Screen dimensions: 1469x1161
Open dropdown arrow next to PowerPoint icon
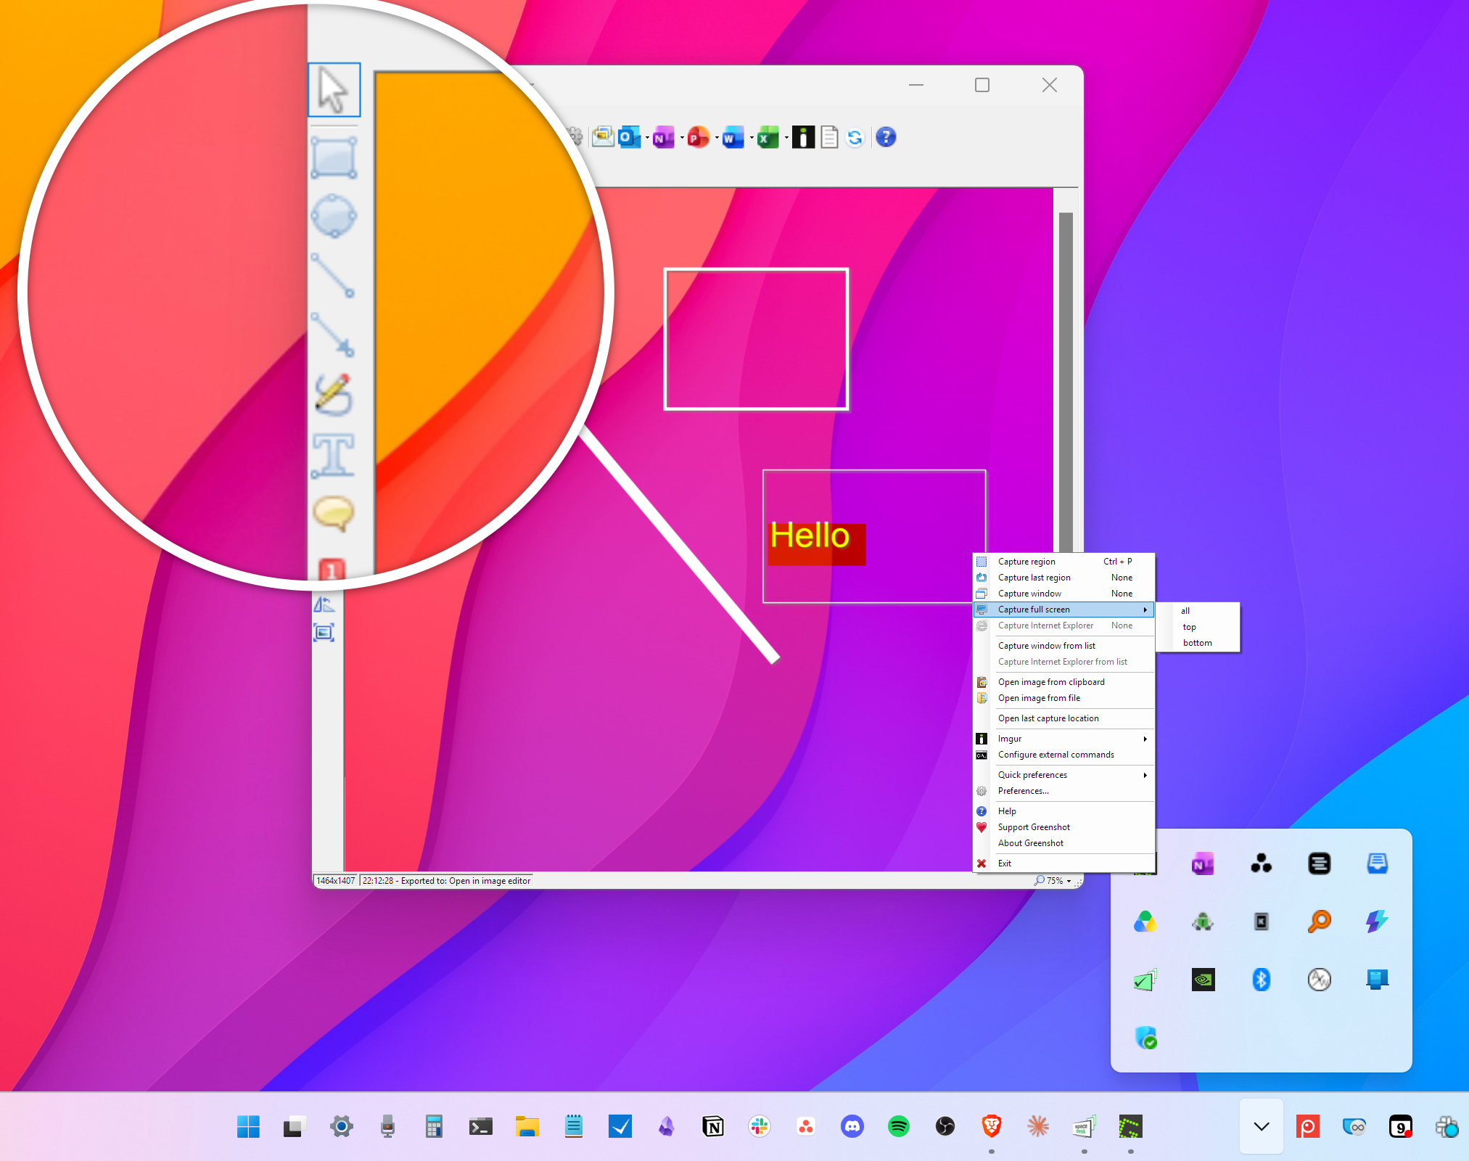pos(717,137)
